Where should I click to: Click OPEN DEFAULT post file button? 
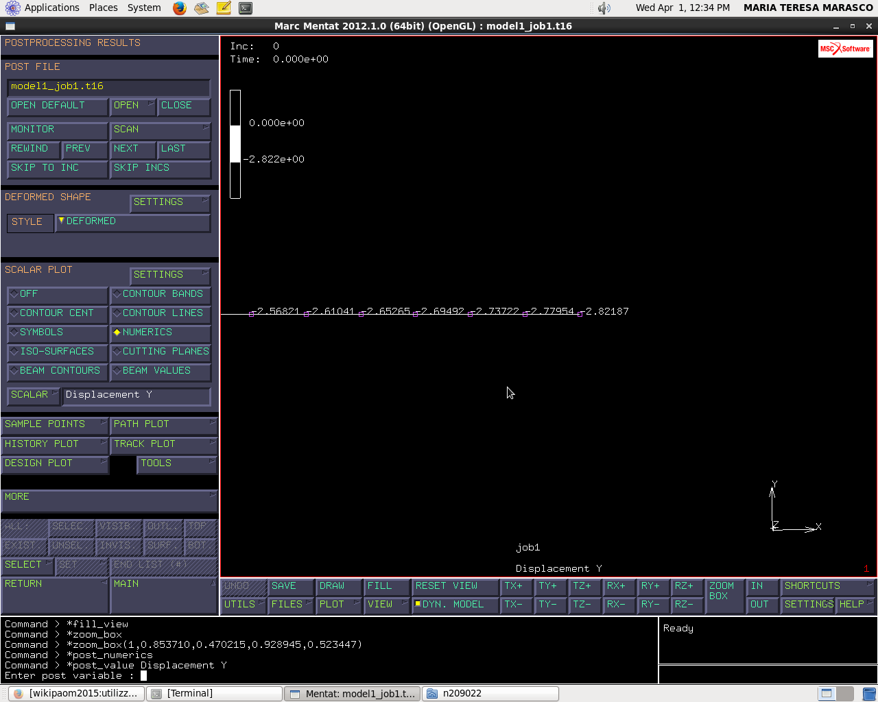[58, 106]
